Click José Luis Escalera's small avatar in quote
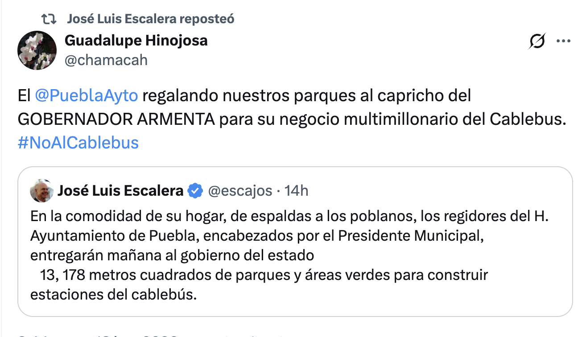This screenshot has height=337, width=586. click(x=41, y=191)
